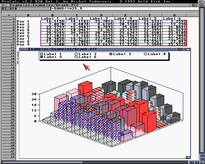Select cell with value 18.6637
Viewport: 205px width, 164px height.
[101, 45]
